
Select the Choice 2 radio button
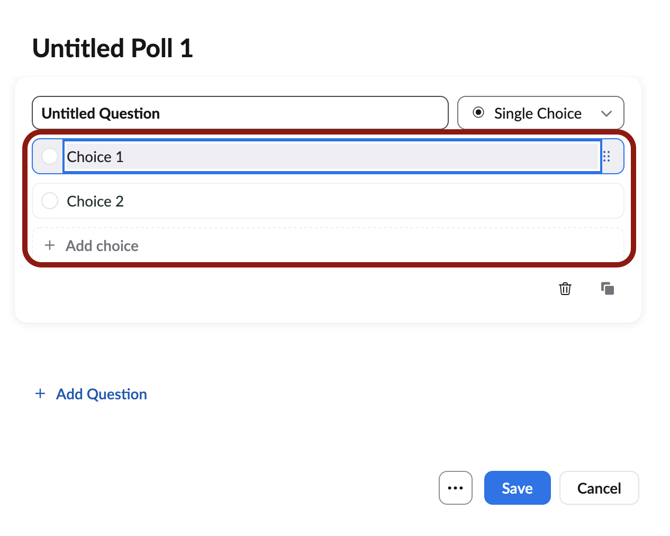(x=49, y=201)
